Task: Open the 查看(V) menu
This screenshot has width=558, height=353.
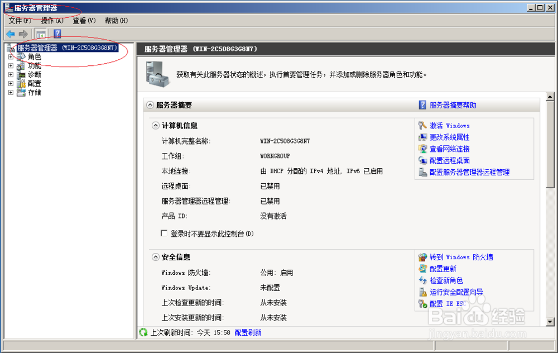Action: coord(84,21)
